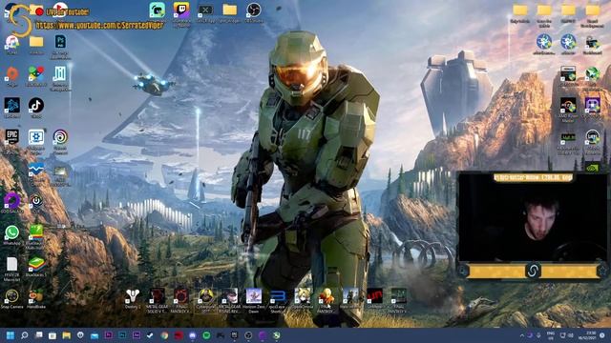Open the folder icon next to OBS Studio
The width and height of the screenshot is (611, 343).
click(229, 10)
